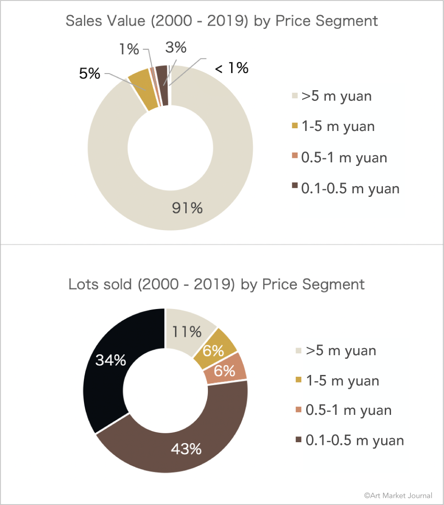Click the 3% data label on Sales Value chart
444x505 pixels.
(176, 47)
